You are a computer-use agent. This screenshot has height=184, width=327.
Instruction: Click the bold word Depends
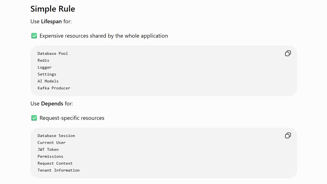tap(52, 103)
